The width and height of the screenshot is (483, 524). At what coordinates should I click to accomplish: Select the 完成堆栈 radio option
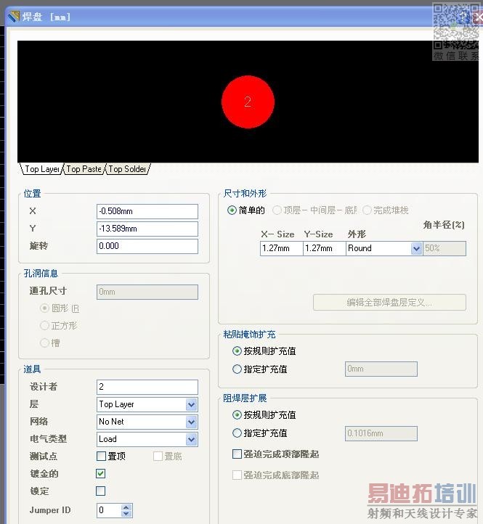point(367,210)
